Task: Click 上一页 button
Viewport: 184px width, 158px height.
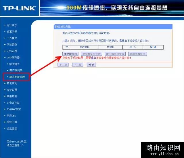Action: click(x=63, y=65)
